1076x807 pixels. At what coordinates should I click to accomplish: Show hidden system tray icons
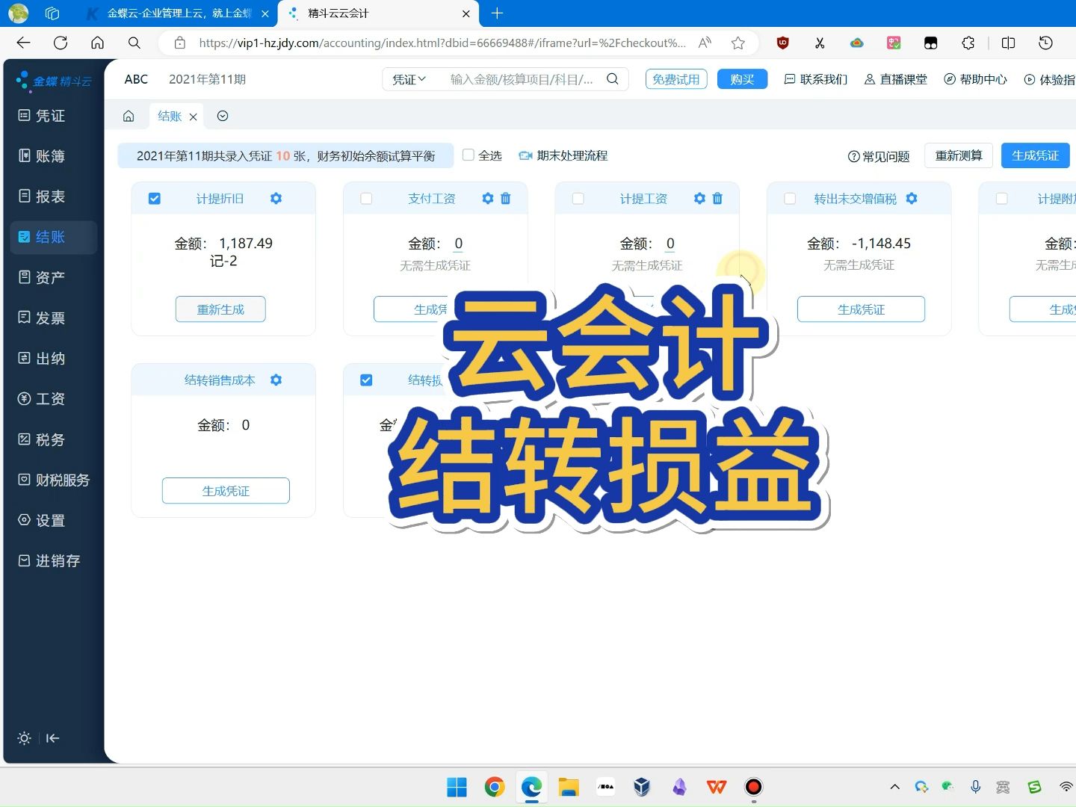tap(894, 787)
